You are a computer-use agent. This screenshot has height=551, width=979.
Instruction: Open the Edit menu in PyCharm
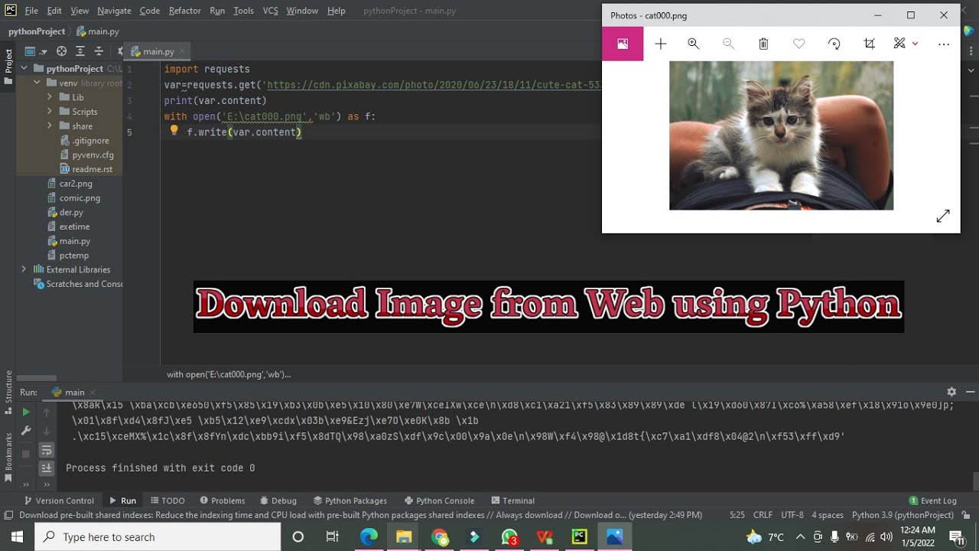pyautogui.click(x=54, y=11)
